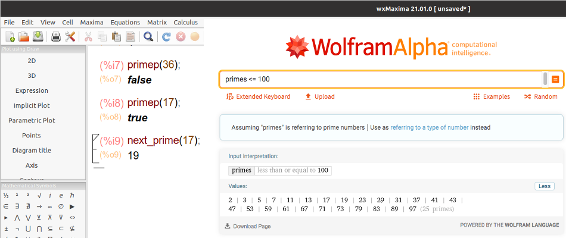Copy the selection using the toolbar icon
The image size is (566, 238).
(x=102, y=36)
